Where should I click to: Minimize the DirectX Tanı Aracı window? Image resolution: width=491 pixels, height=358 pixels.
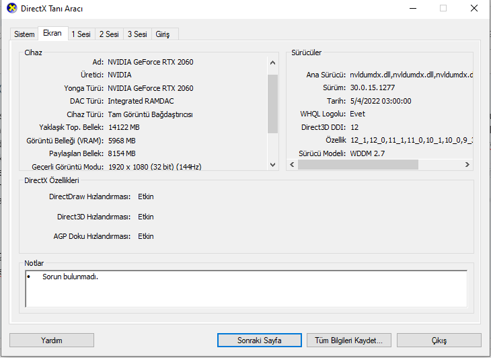click(413, 8)
